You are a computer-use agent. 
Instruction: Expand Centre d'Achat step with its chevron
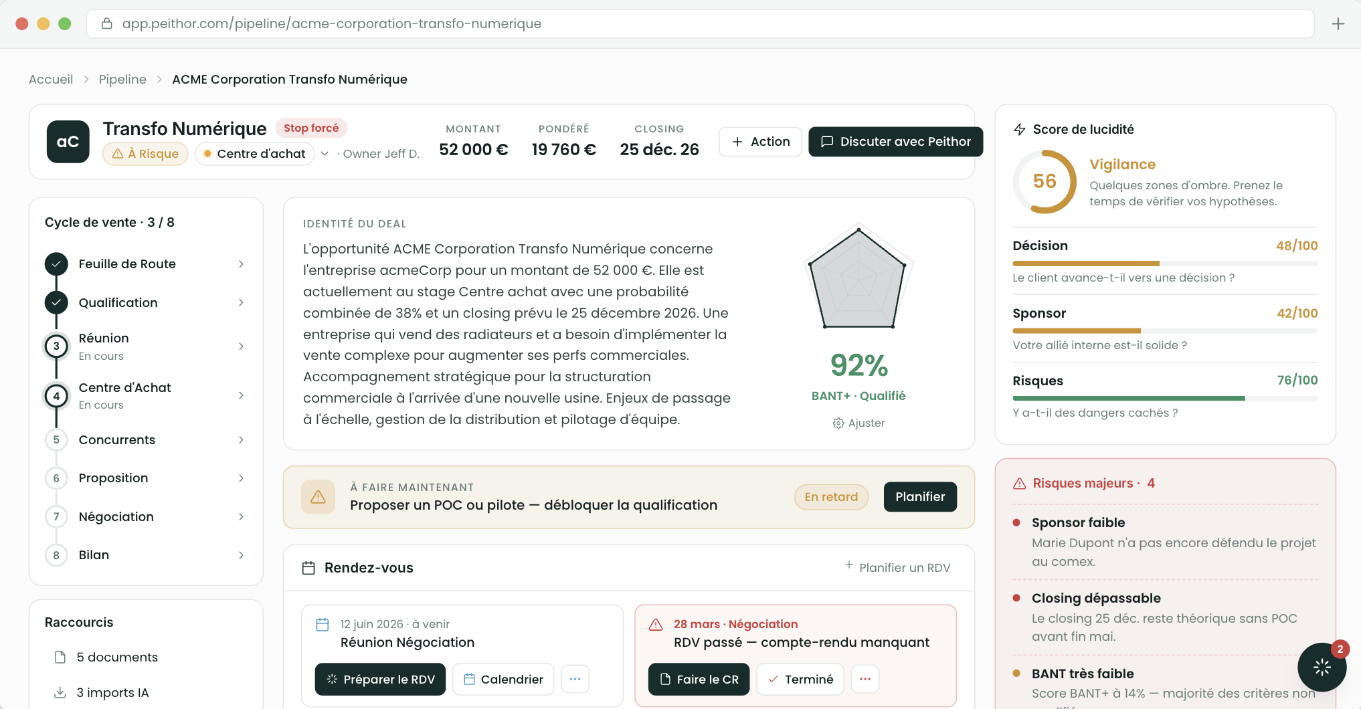point(241,395)
